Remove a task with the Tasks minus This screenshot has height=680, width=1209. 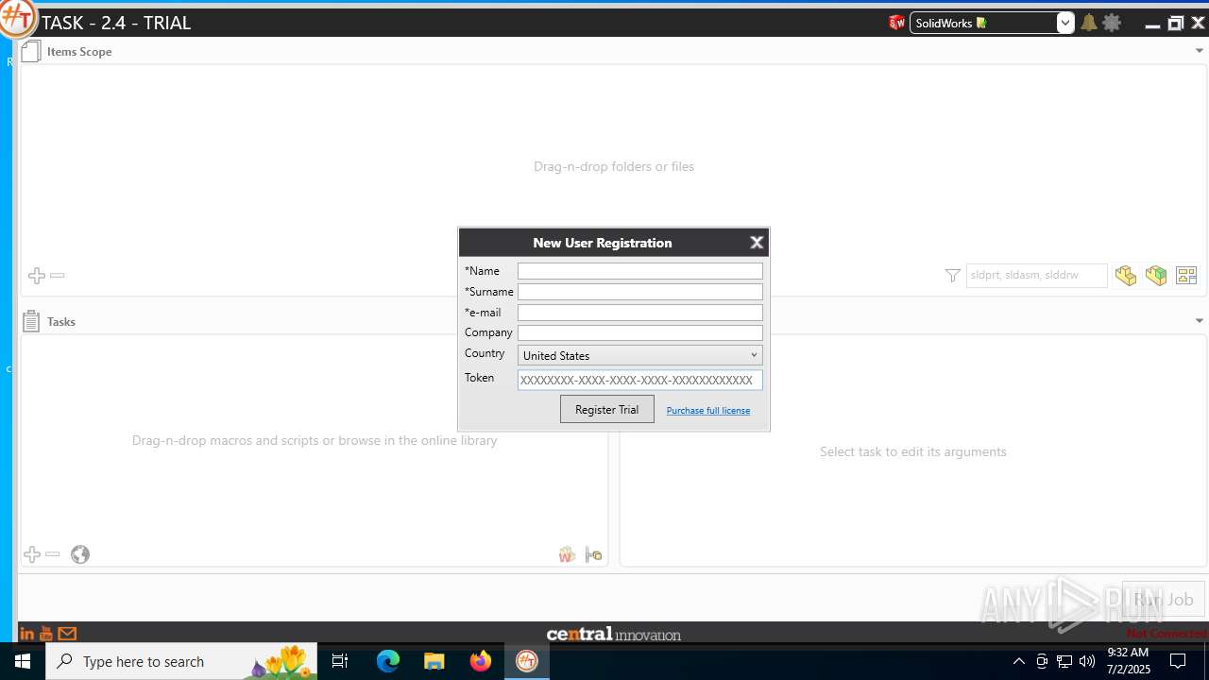[53, 554]
